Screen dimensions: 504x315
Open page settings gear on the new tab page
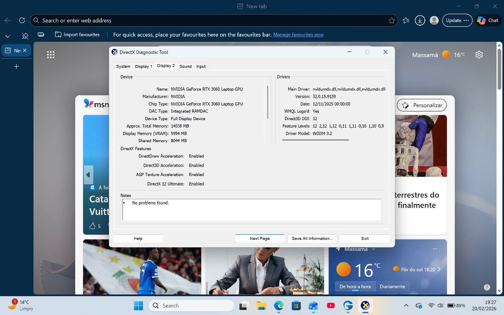click(x=479, y=54)
